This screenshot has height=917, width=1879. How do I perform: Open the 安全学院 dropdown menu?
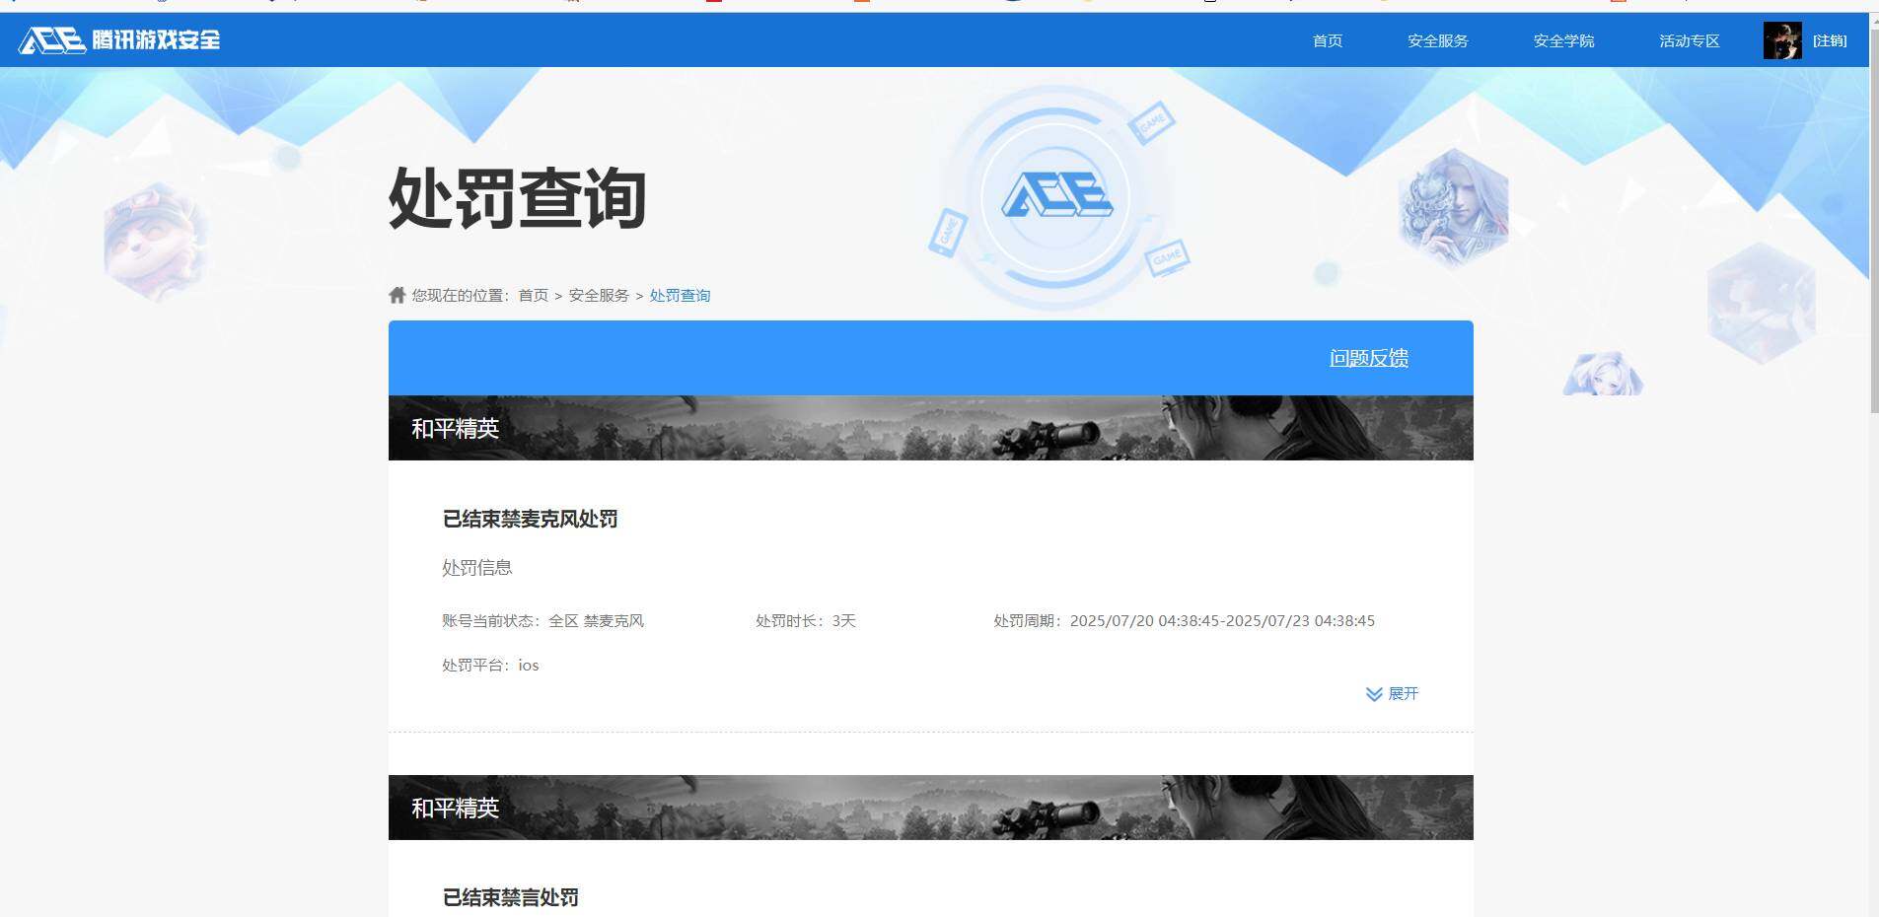pyautogui.click(x=1562, y=40)
